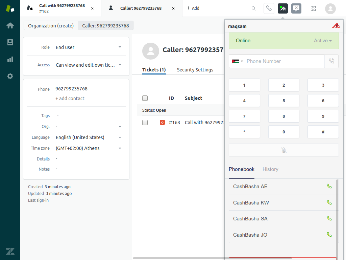Expand the Role dropdown
The width and height of the screenshot is (346, 260).
[x=120, y=47]
